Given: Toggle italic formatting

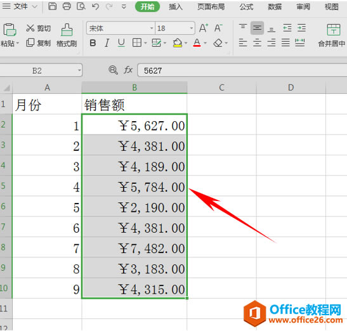Looking at the screenshot, I should pyautogui.click(x=107, y=43).
